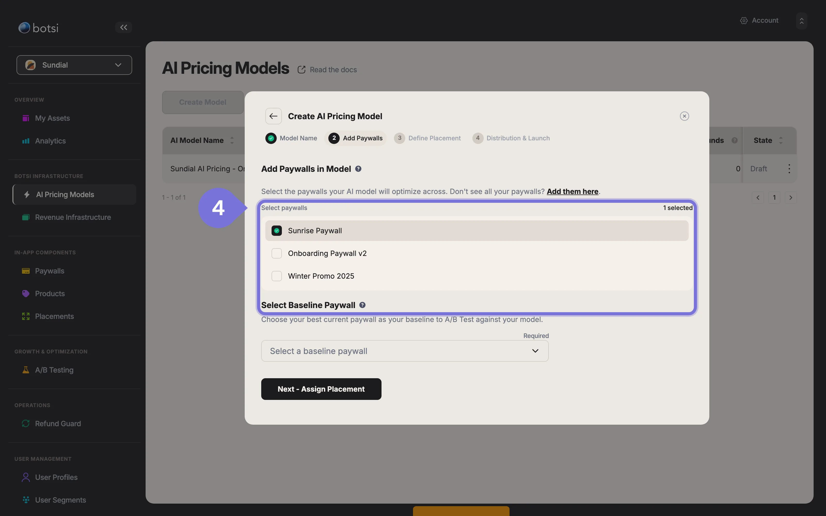The width and height of the screenshot is (826, 516).
Task: Click the Sunrise Paywall label
Action: 315,231
